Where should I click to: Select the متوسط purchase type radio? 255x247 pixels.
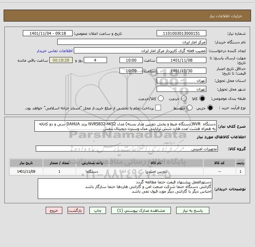coord(189,108)
